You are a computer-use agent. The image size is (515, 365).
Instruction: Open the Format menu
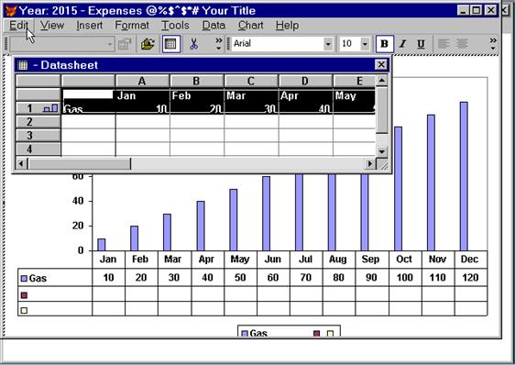coord(132,26)
